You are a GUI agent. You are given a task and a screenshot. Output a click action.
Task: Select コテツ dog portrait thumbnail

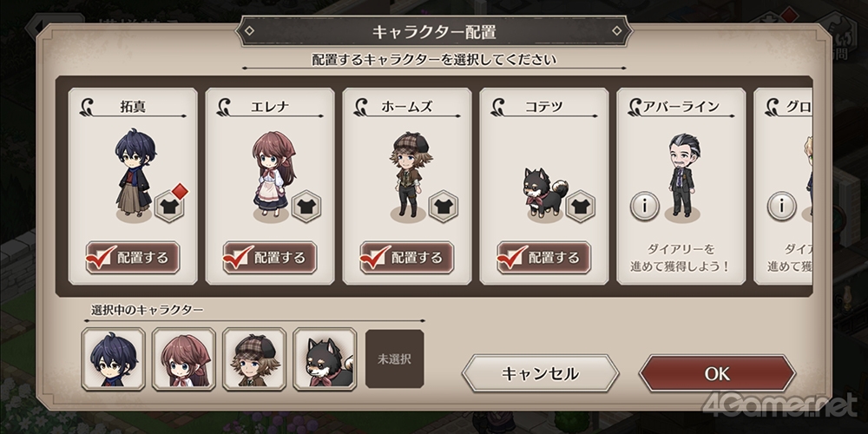325,359
